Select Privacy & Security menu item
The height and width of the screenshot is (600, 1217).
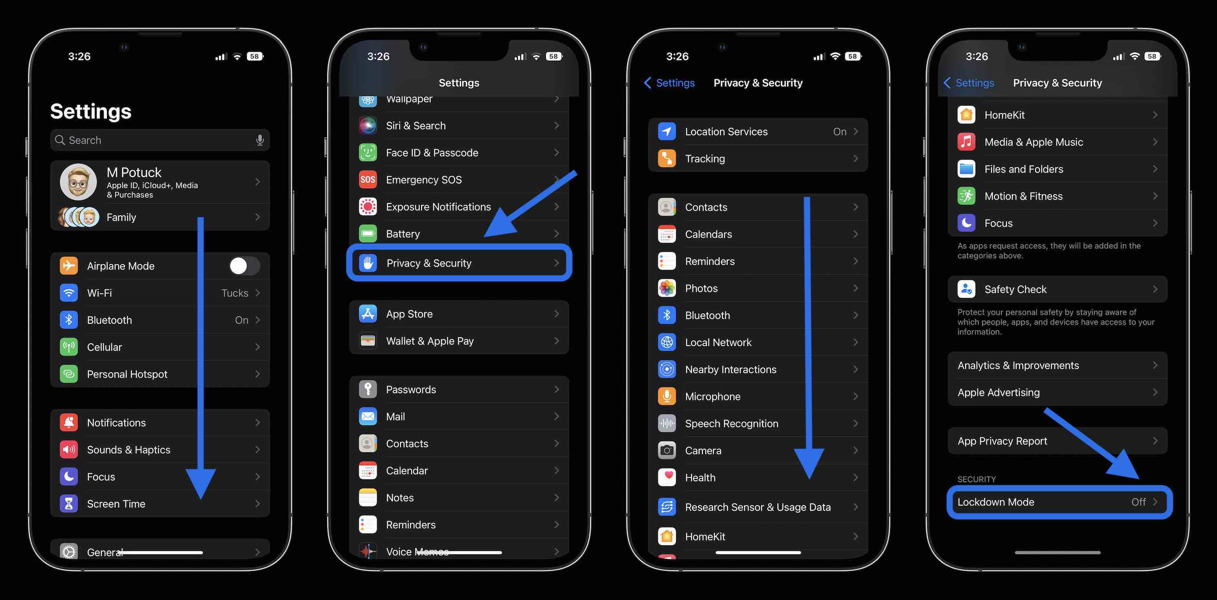coord(458,263)
